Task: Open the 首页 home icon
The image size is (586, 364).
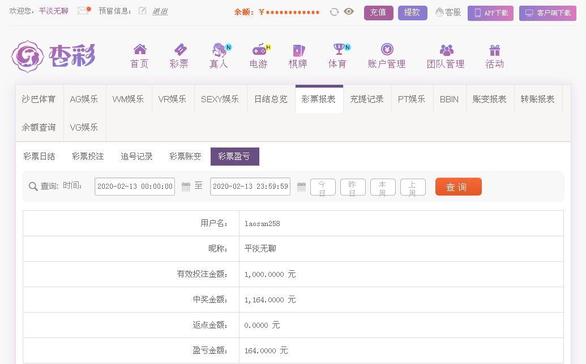Action: pyautogui.click(x=139, y=50)
